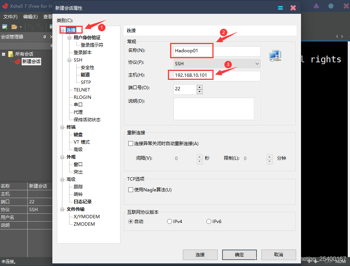
Task: Tick the 使用Nagle算法 checkbox
Action: tap(131, 190)
